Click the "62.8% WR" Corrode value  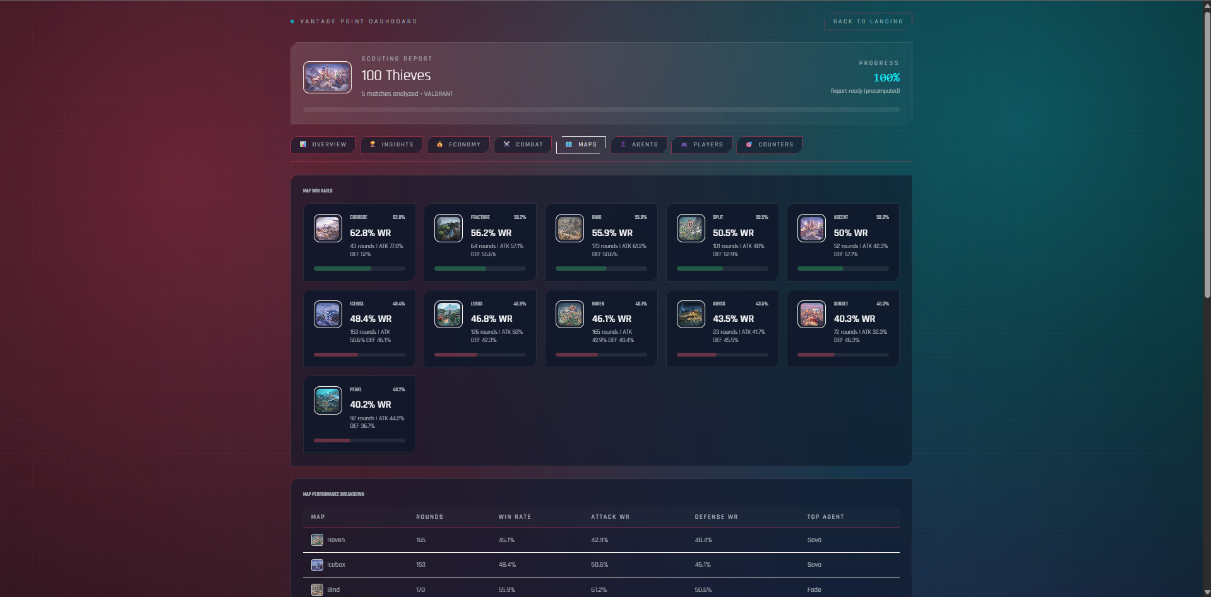[x=371, y=233]
